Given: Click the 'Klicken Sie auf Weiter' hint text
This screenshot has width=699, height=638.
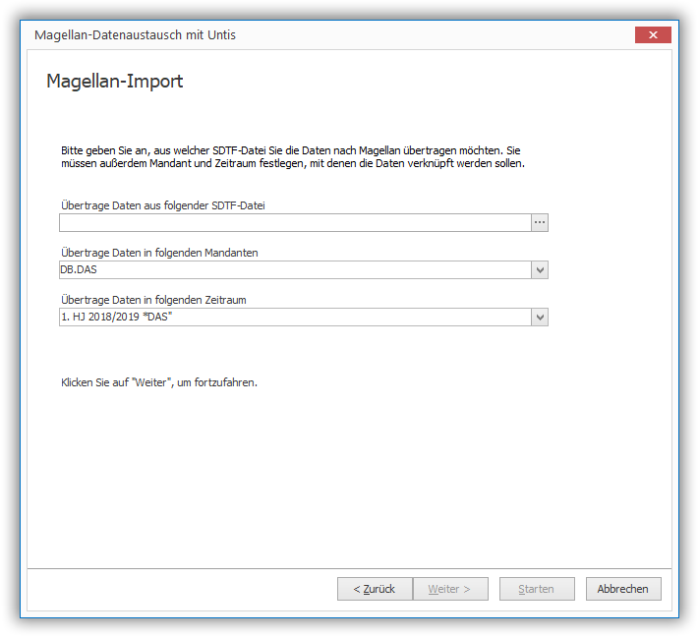Looking at the screenshot, I should 159,382.
